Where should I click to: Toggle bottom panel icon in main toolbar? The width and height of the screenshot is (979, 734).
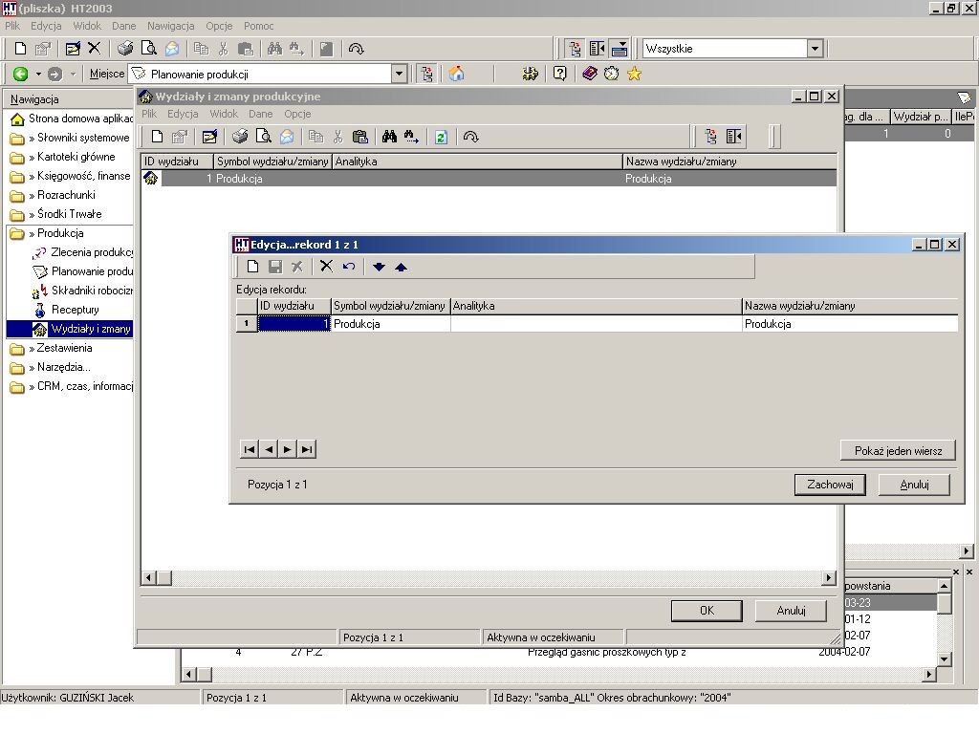tap(620, 48)
